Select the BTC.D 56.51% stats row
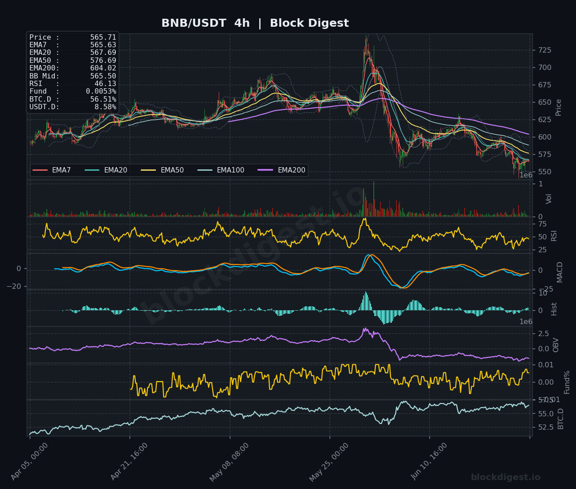 (x=73, y=99)
